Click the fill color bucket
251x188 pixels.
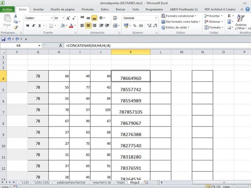pyautogui.click(x=63, y=25)
